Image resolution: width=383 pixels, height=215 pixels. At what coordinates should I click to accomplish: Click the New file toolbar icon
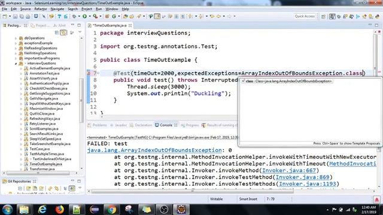(x=5, y=16)
